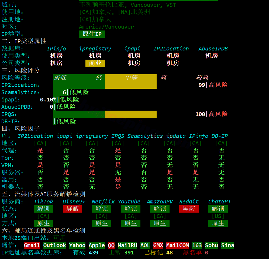Click the red 屏蔽 badge under Reddit
This screenshot has width=269, height=259.
click(x=189, y=209)
